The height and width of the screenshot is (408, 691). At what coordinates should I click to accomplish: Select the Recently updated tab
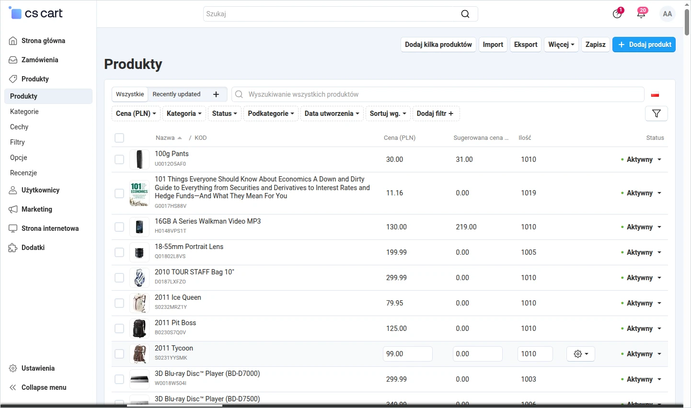click(x=176, y=94)
